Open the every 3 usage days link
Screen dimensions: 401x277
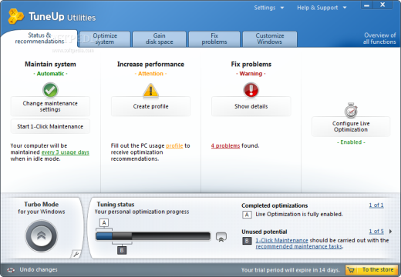click(66, 152)
